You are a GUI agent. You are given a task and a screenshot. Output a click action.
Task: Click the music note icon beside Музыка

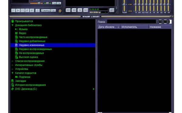click(x=16, y=29)
